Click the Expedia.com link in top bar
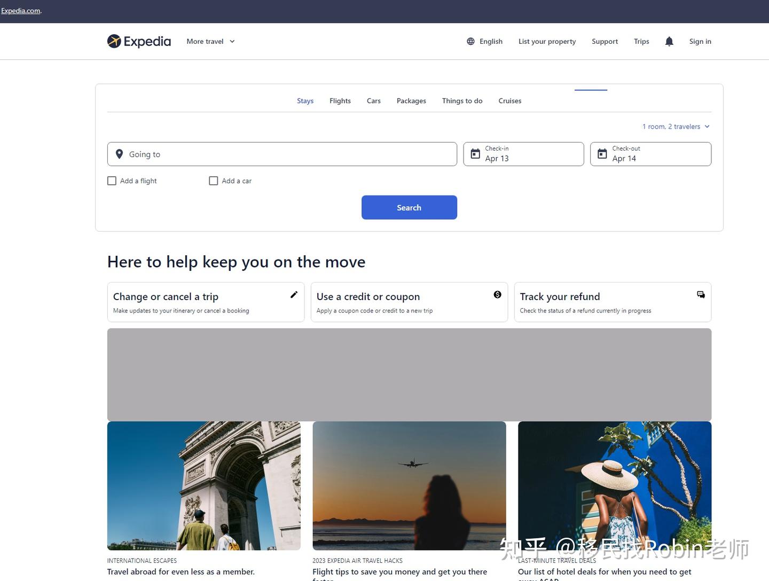This screenshot has width=769, height=581. point(21,11)
